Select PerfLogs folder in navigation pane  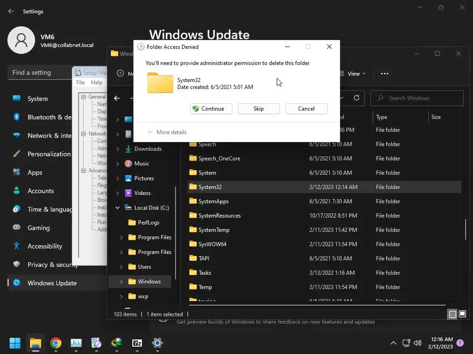pyautogui.click(x=148, y=223)
